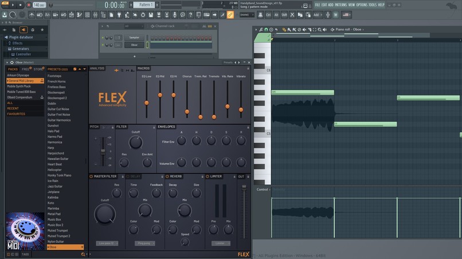This screenshot has width=462, height=259.
Task: Click the search magnifier in FLEX preset browser
Action: tap(83, 254)
